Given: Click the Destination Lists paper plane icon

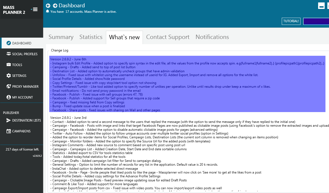Looking at the screenshot, I should (x=9, y=120).
